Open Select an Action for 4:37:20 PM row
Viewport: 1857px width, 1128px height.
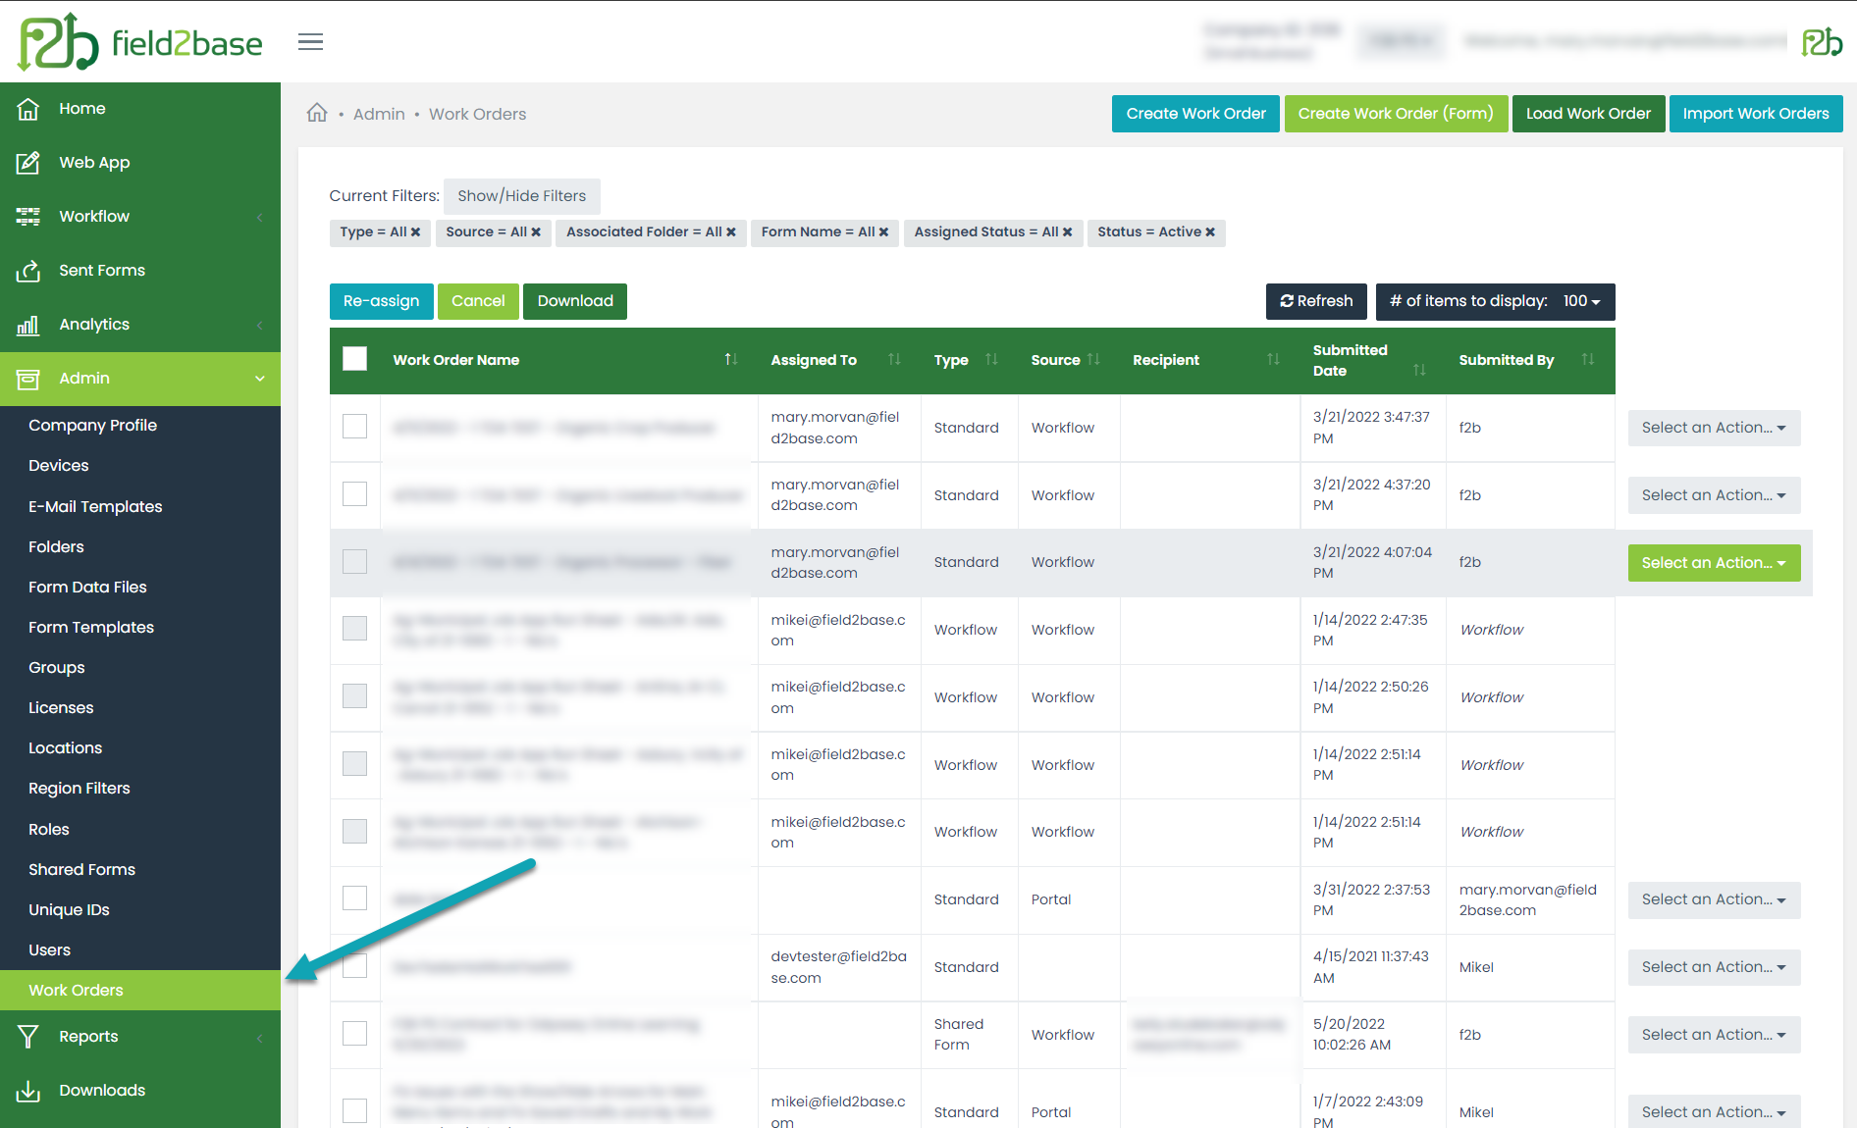(1714, 495)
